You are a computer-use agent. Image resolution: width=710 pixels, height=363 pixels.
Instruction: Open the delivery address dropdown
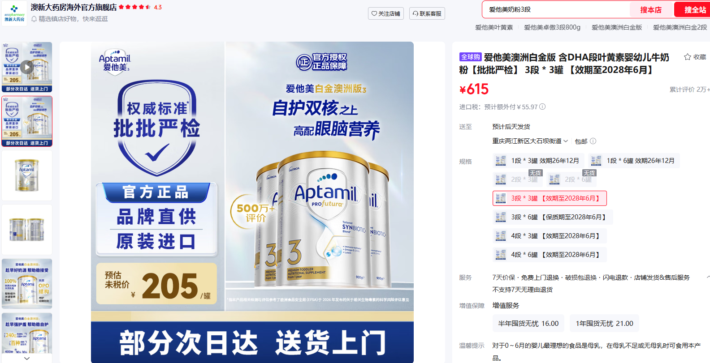pos(530,141)
